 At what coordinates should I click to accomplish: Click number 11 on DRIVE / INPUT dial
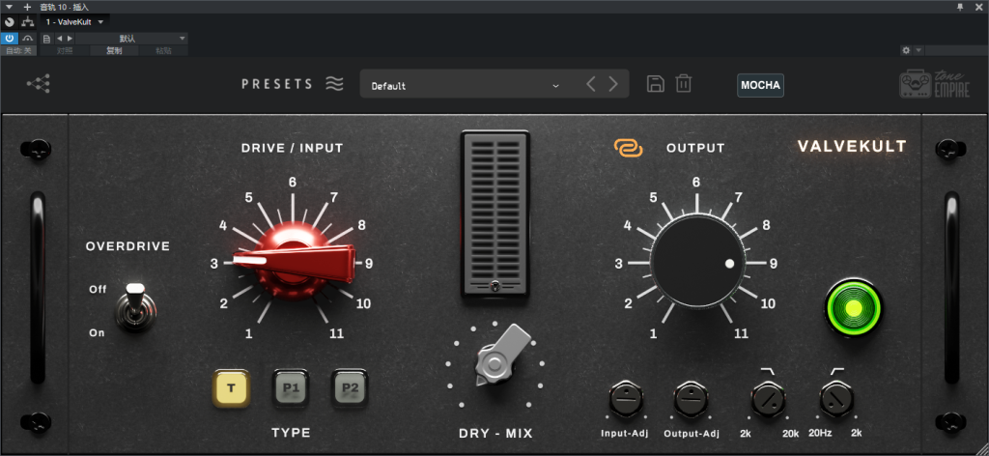click(337, 333)
